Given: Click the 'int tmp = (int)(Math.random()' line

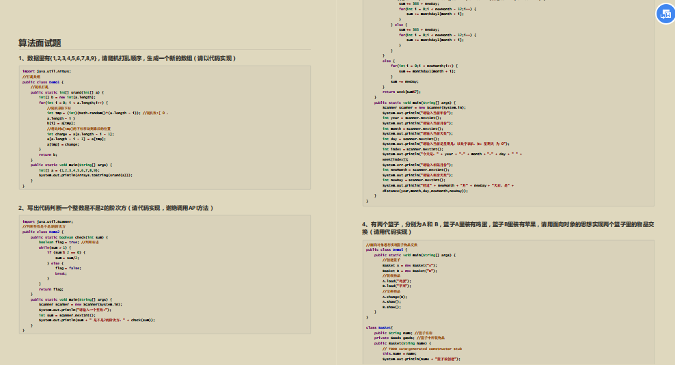Looking at the screenshot, I should tap(108, 113).
